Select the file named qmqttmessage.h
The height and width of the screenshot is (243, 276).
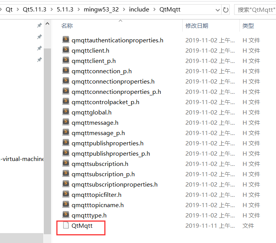coord(95,123)
